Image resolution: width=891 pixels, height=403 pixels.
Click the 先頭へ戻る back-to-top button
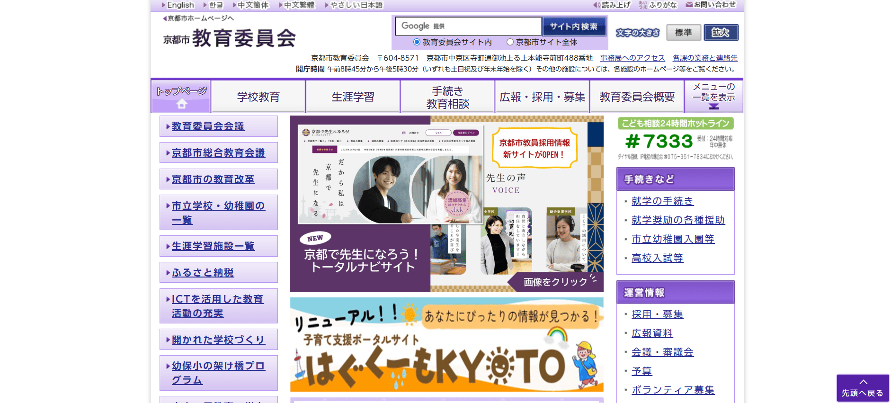pos(863,388)
